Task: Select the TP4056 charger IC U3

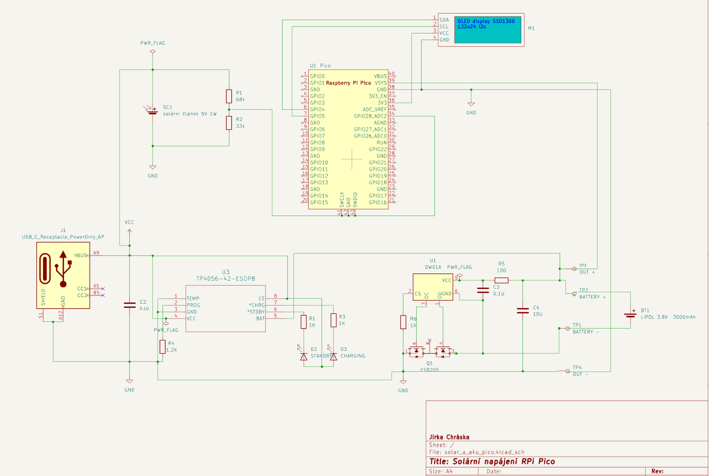Action: point(225,308)
